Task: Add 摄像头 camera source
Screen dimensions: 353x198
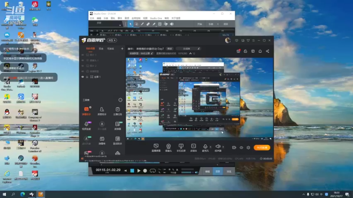Action: click(169, 148)
